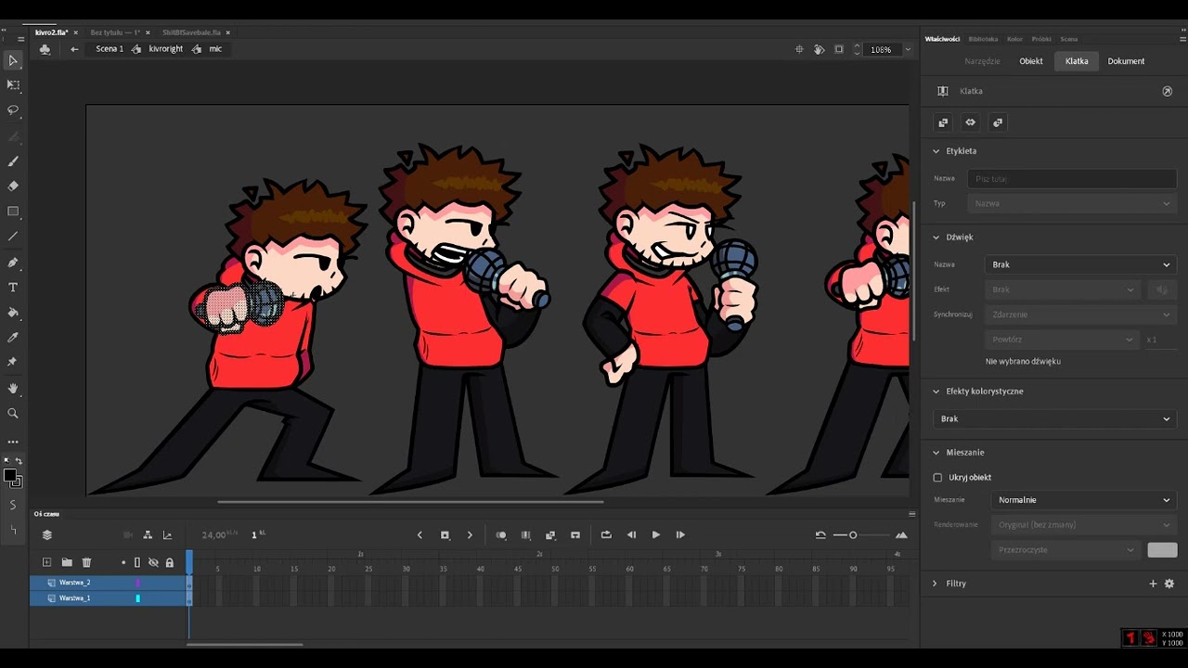Expand the Filtry section
This screenshot has height=668, width=1188.
click(936, 584)
